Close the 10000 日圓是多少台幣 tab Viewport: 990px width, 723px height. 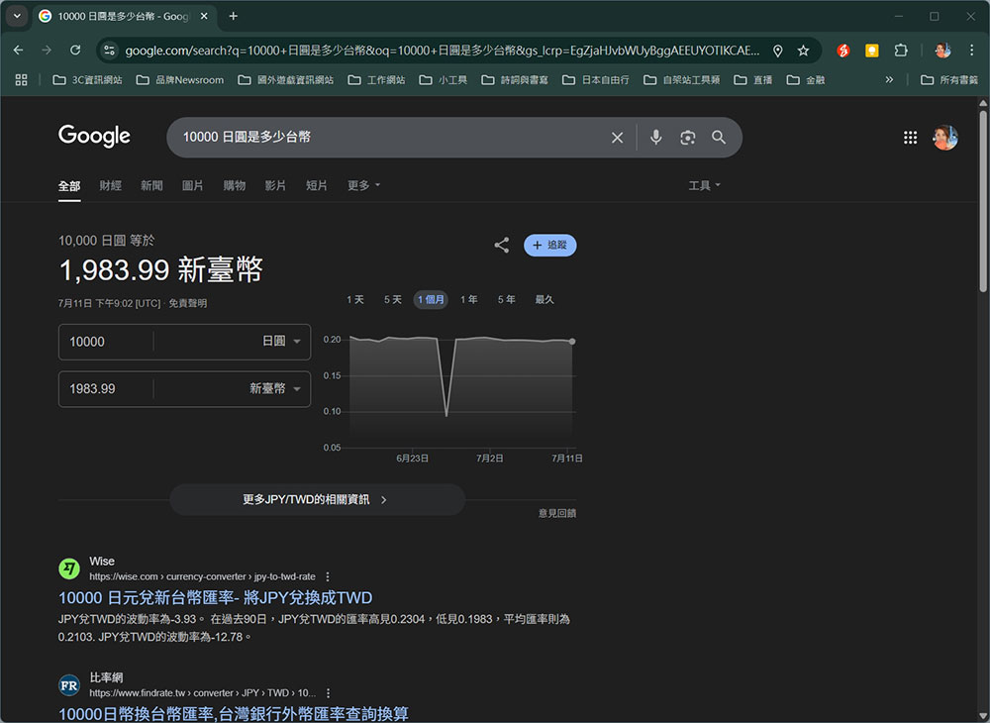[204, 16]
